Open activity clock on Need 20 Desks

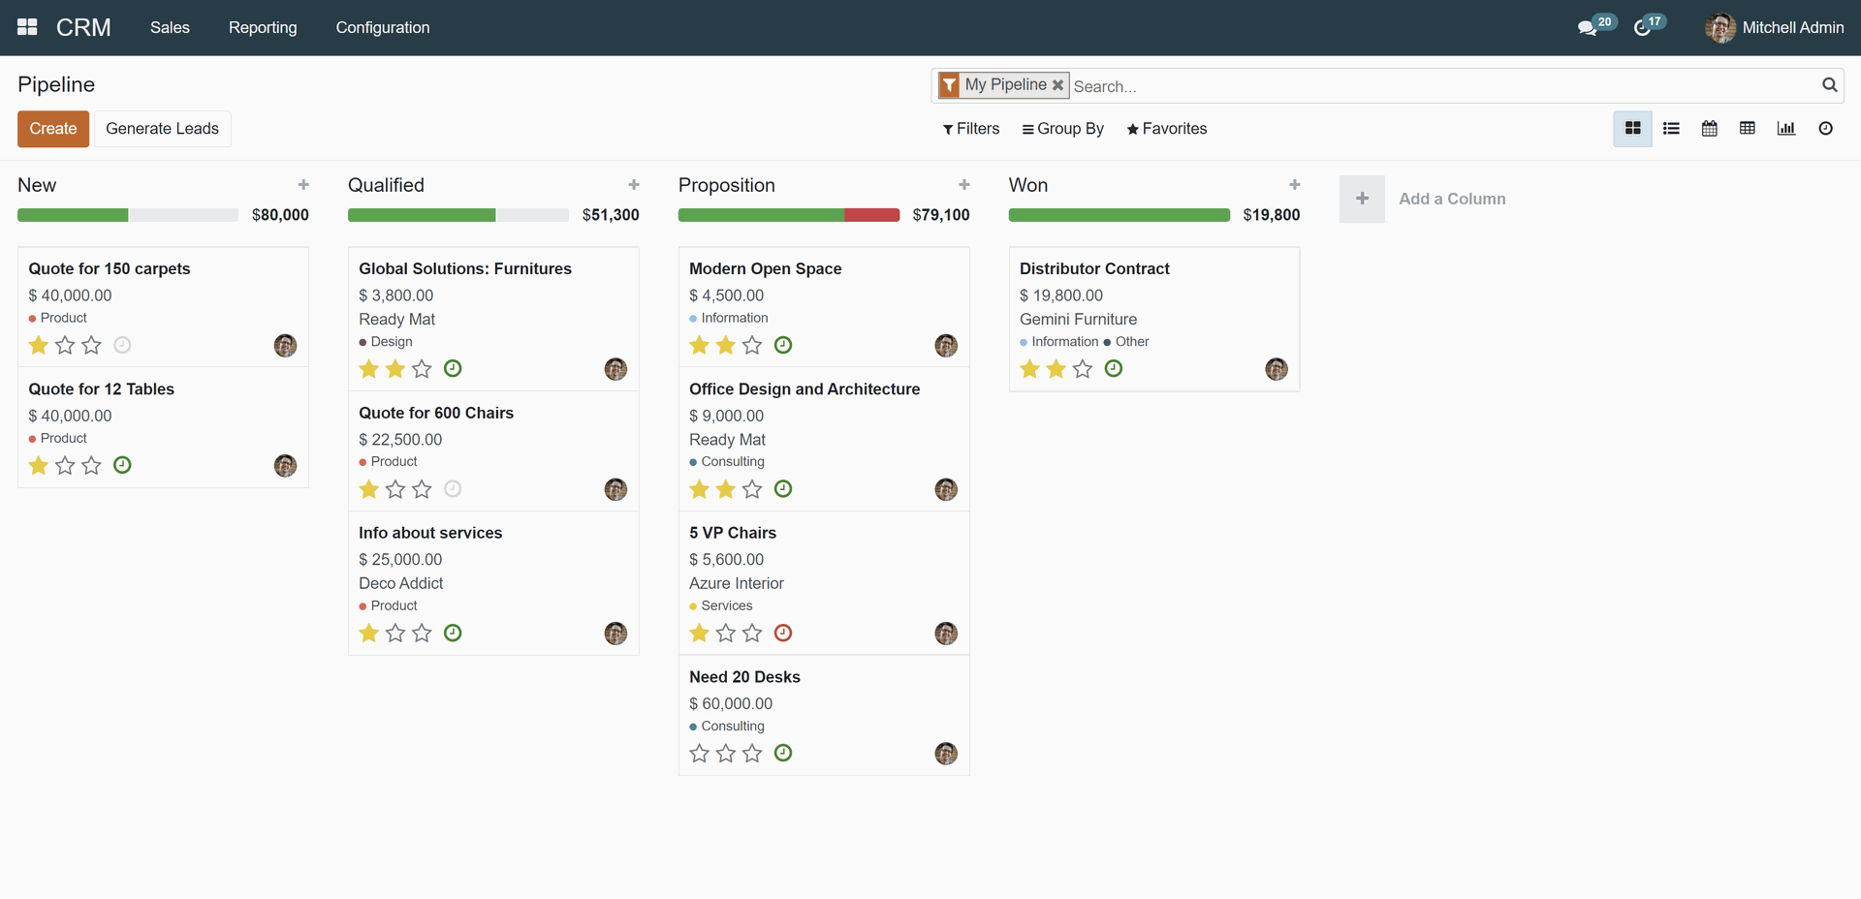(x=783, y=753)
